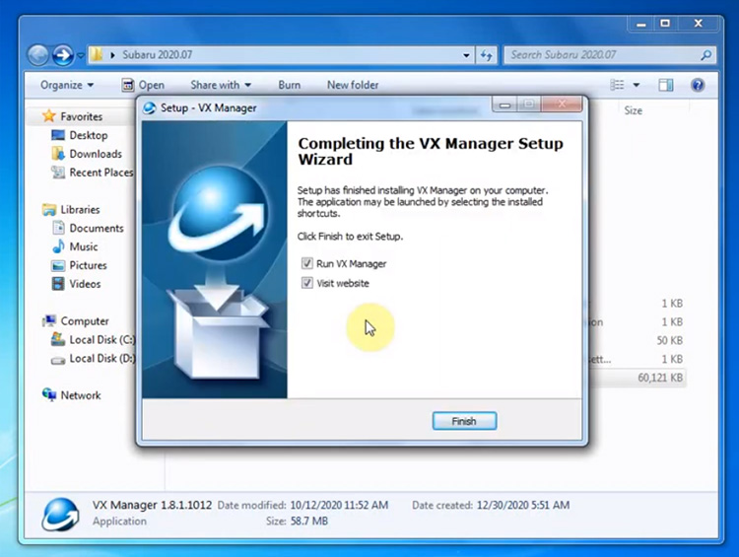The image size is (739, 557).
Task: Click the Music note icon in sidebar
Action: tap(58, 246)
